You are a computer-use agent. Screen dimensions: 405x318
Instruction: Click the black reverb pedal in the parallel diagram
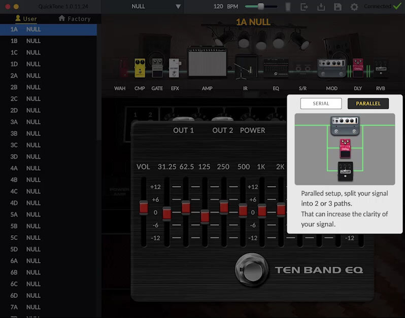pyautogui.click(x=345, y=171)
